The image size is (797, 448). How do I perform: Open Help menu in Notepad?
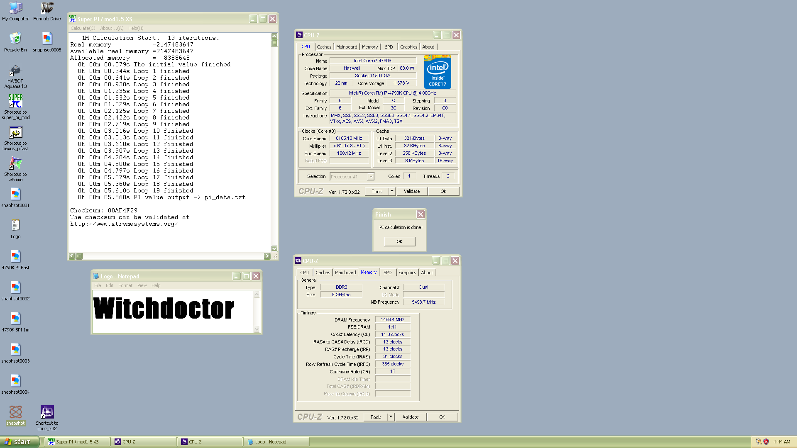point(156,285)
